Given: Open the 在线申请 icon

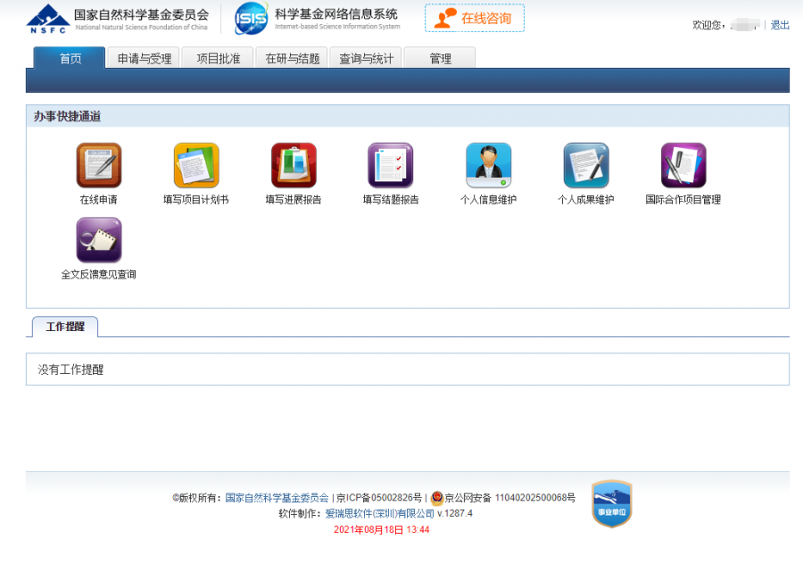Looking at the screenshot, I should tap(98, 165).
